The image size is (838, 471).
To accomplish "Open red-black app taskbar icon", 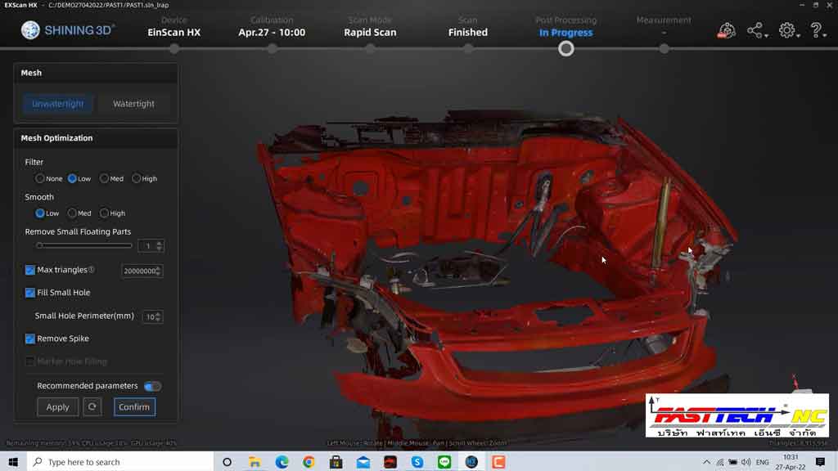I will click(x=390, y=462).
